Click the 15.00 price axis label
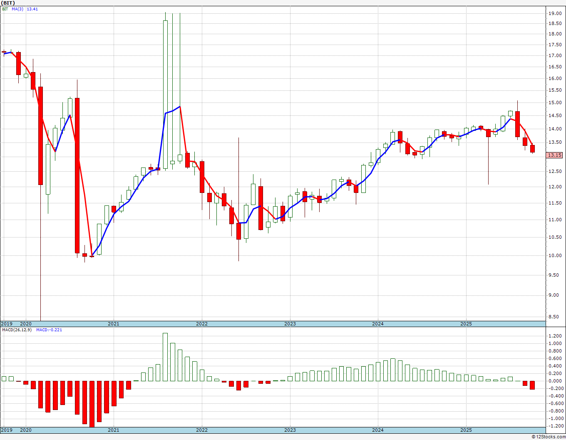 [555, 102]
